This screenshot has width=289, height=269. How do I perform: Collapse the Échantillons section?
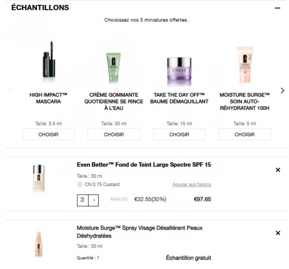coord(277,8)
